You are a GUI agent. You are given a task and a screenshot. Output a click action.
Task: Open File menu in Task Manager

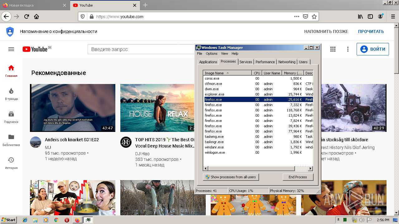point(199,54)
